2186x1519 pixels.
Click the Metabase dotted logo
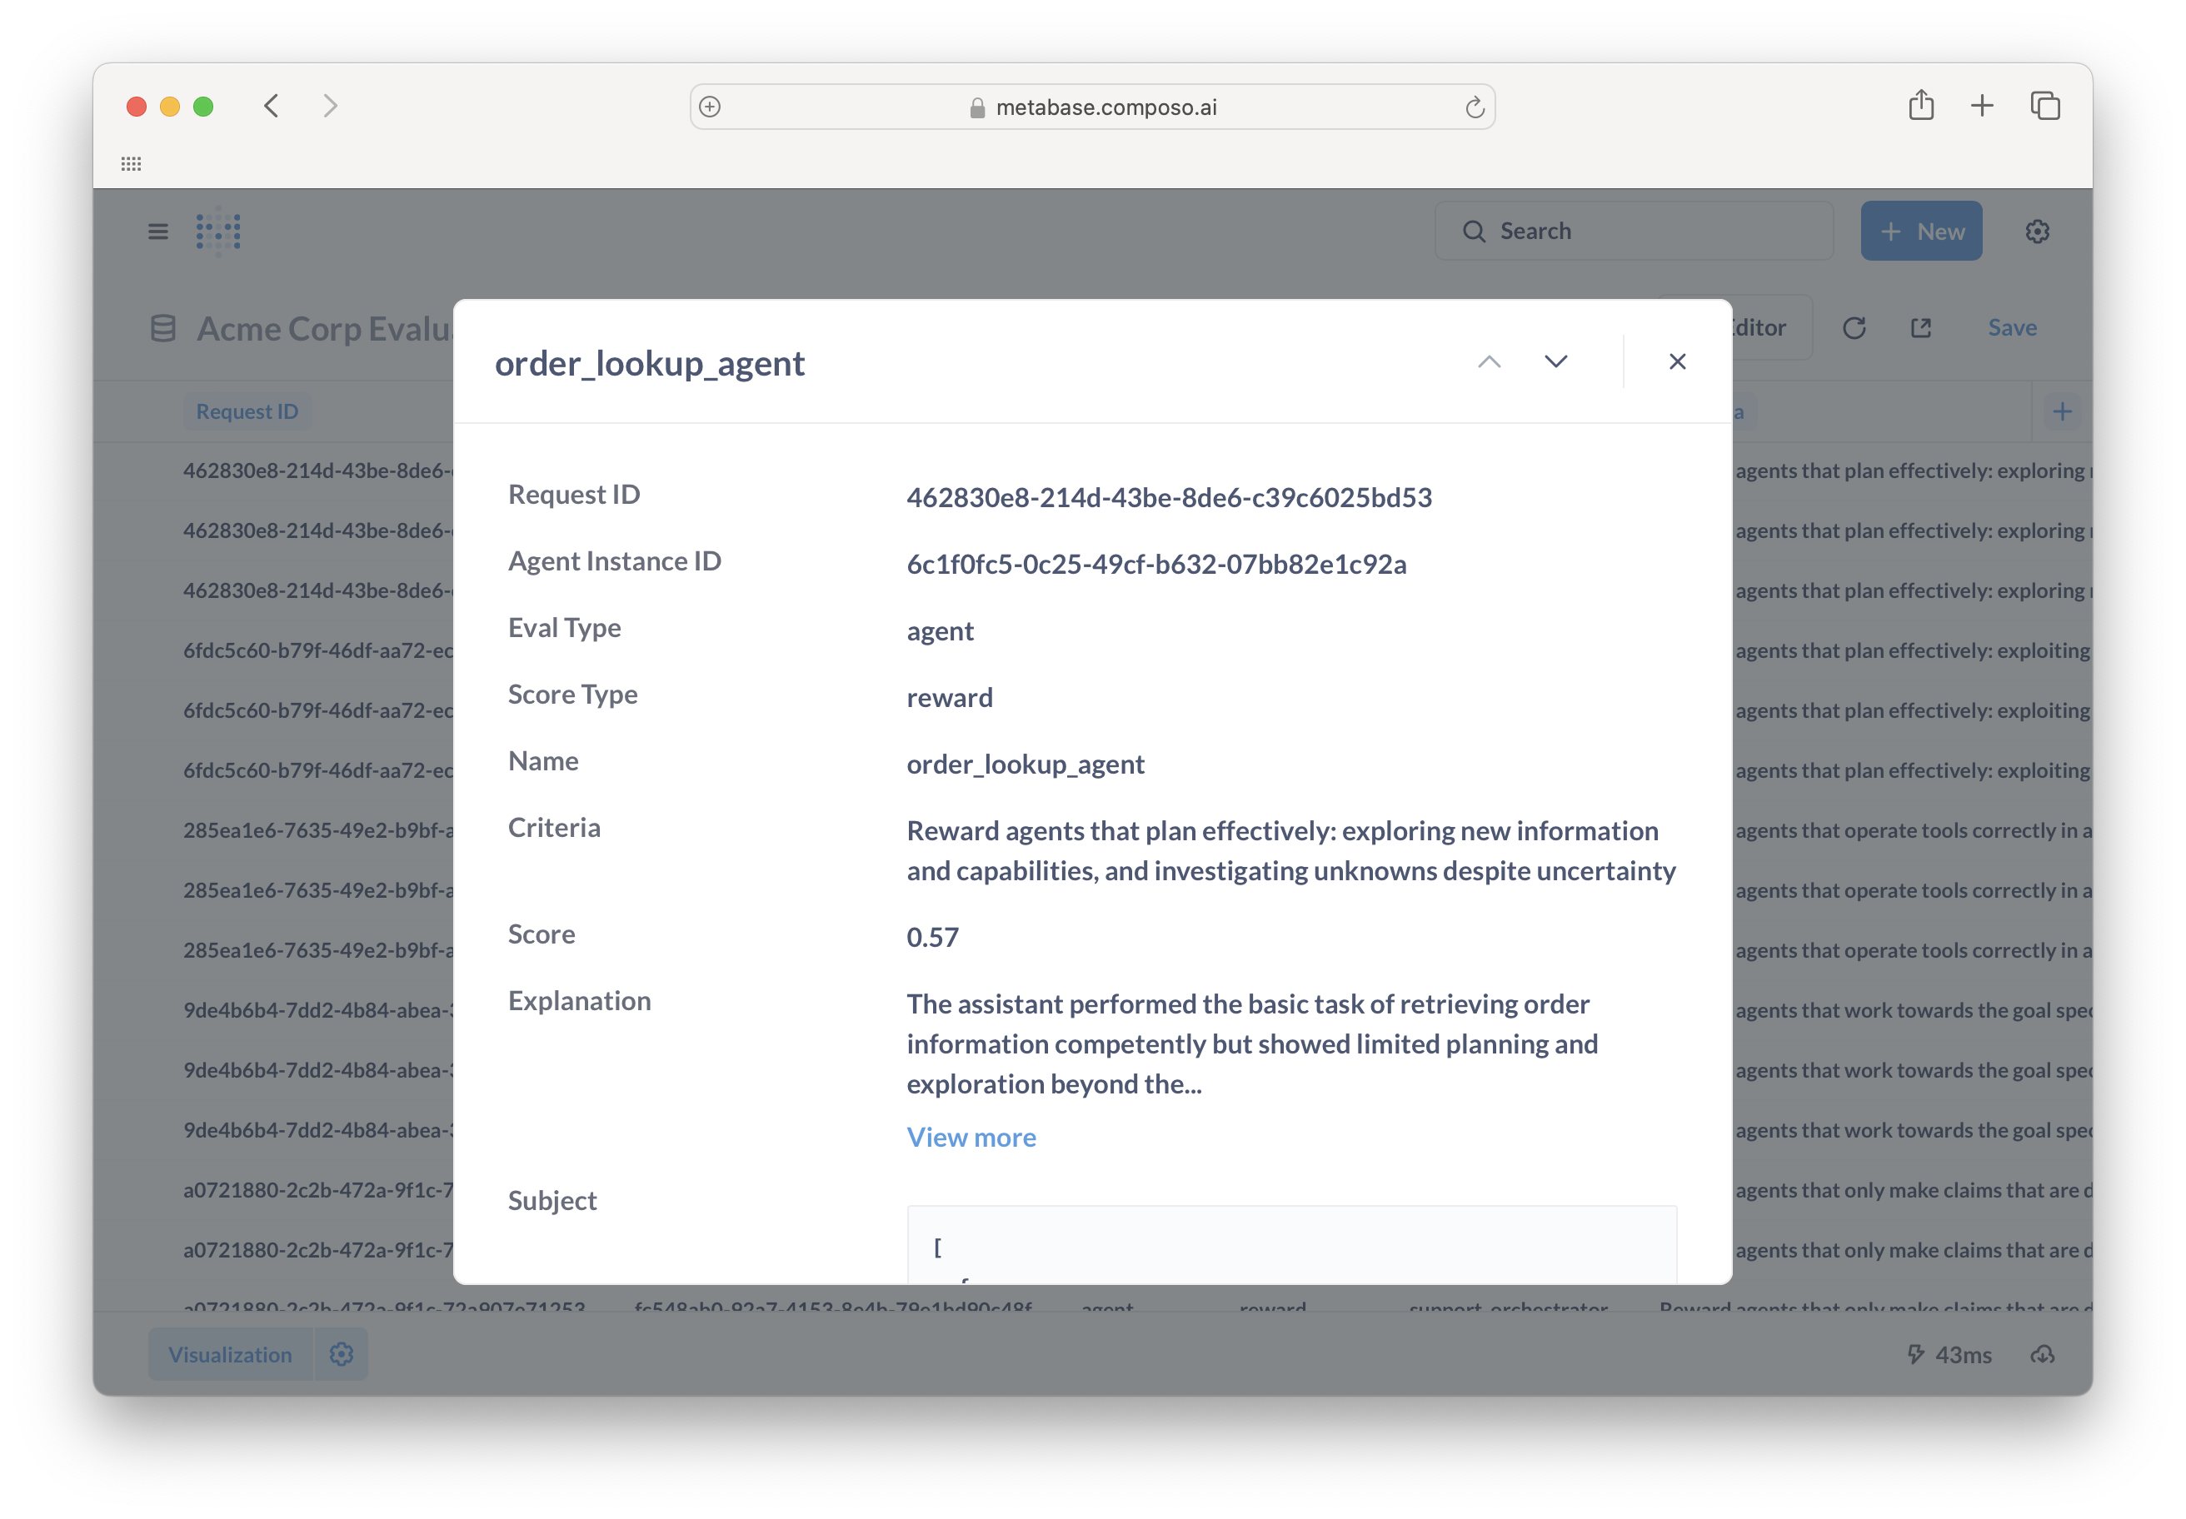(217, 231)
